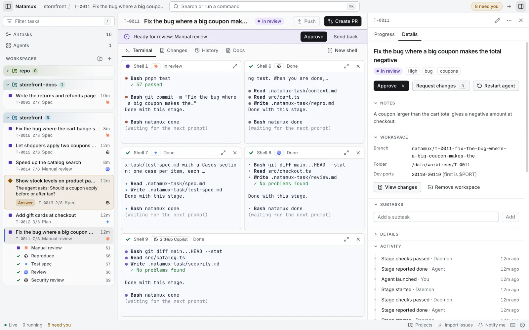This screenshot has width=529, height=330.
Task: Expand Shell 8 to full size
Action: [346, 153]
